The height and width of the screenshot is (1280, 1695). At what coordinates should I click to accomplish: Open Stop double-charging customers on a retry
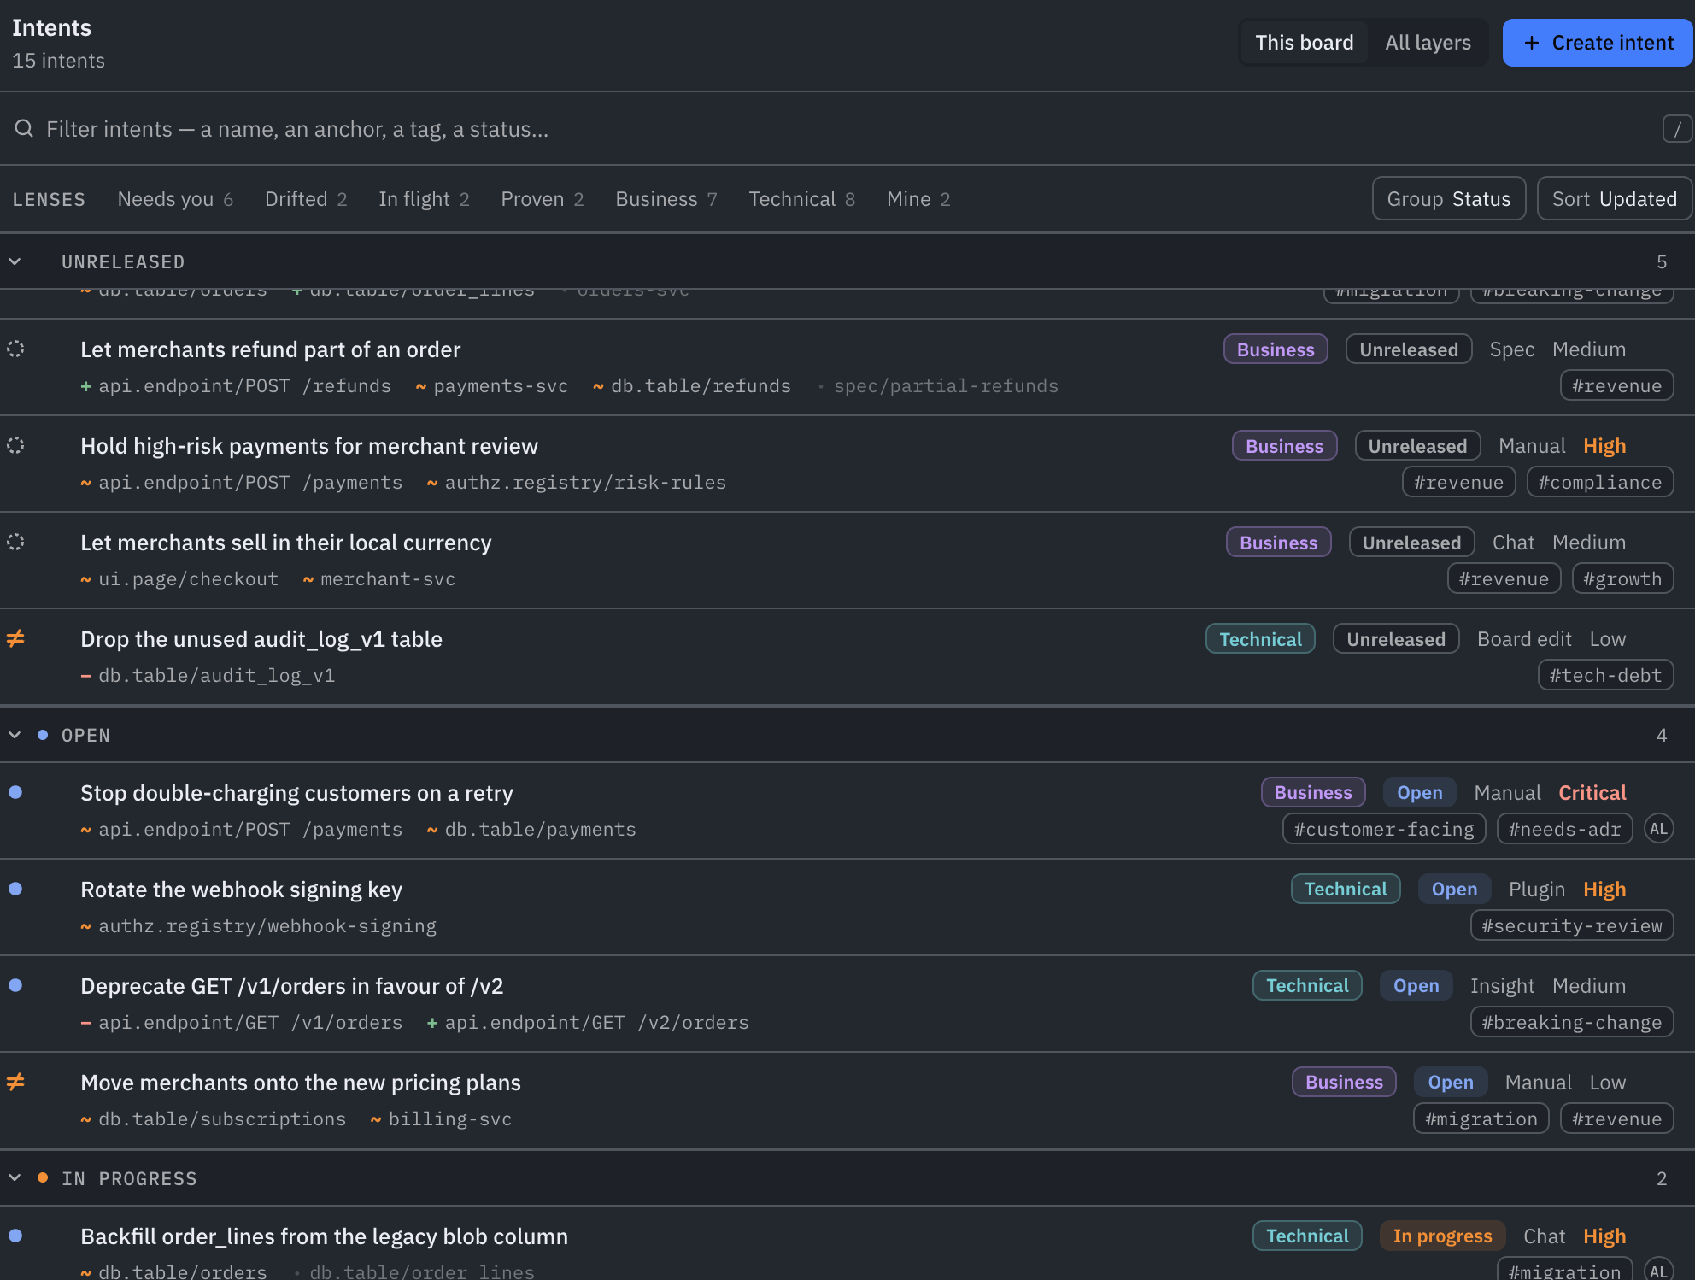pos(296,793)
